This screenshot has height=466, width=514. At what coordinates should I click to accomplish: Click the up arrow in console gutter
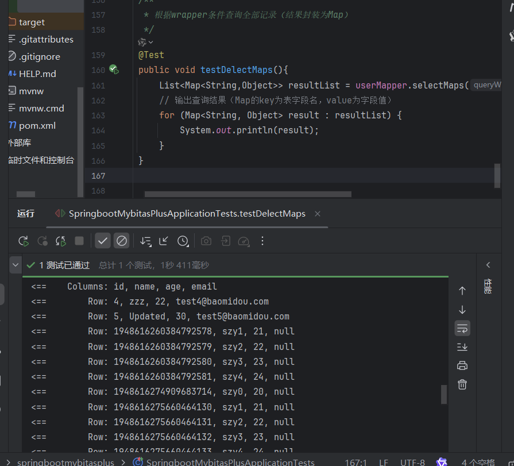(462, 291)
